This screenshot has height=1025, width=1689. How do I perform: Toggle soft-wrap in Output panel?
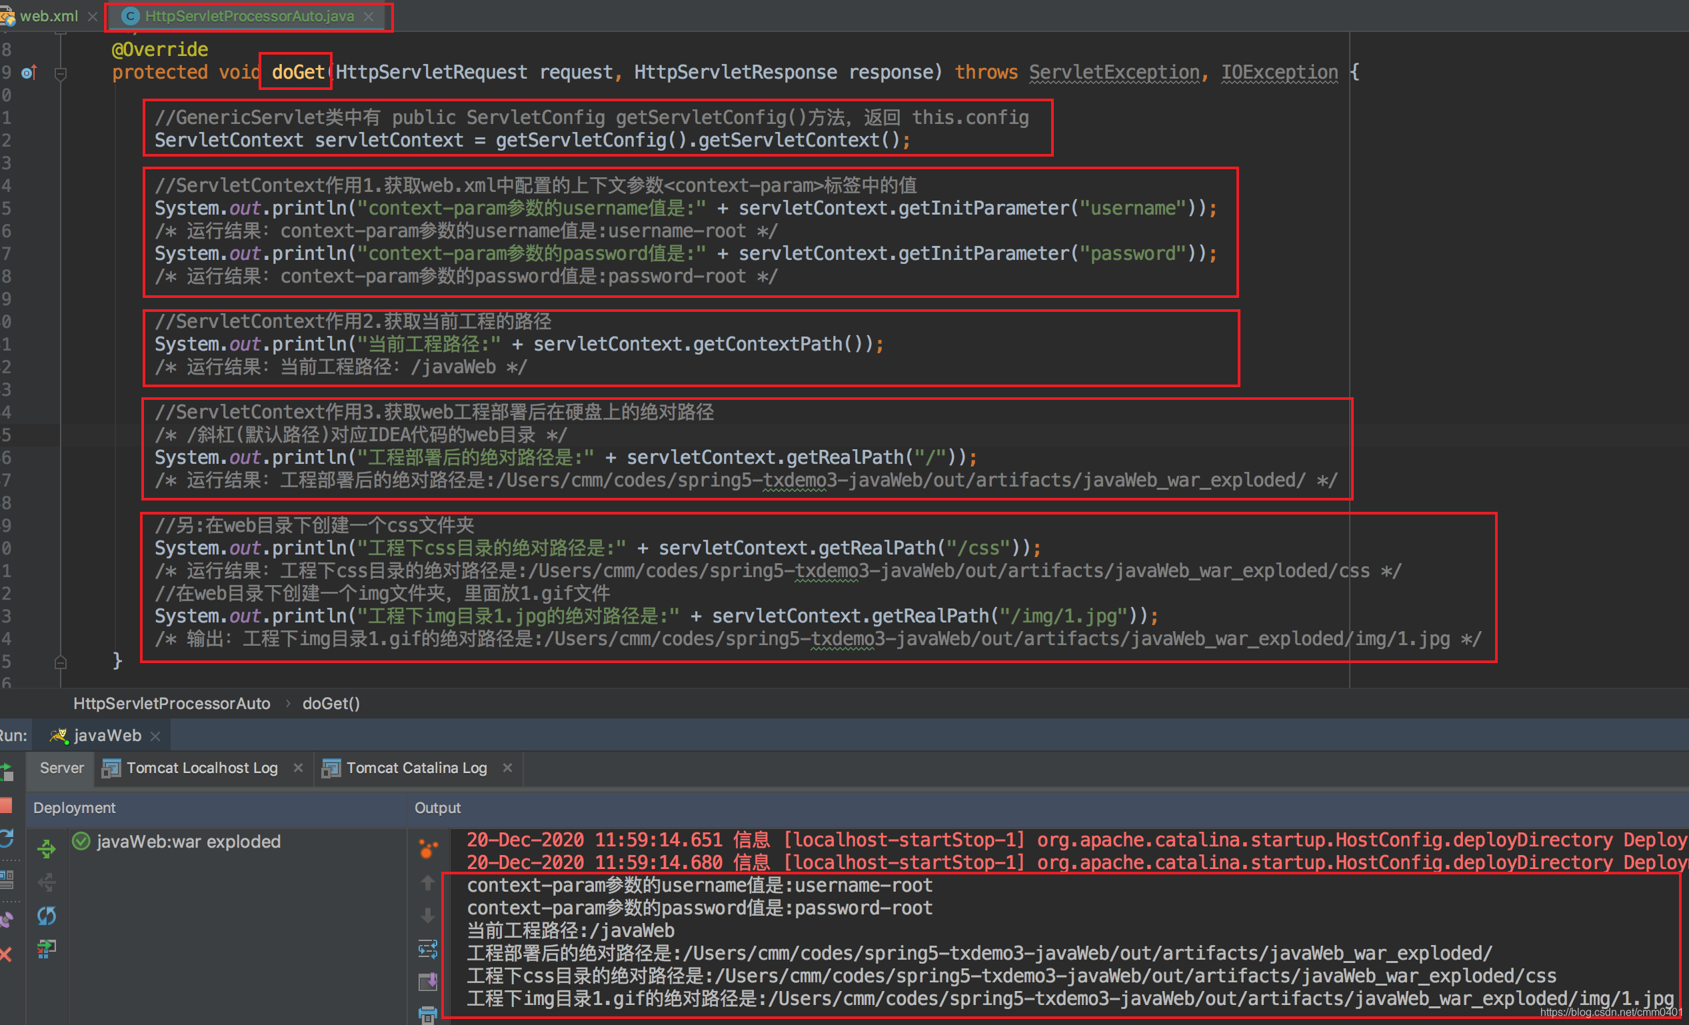coord(428,949)
